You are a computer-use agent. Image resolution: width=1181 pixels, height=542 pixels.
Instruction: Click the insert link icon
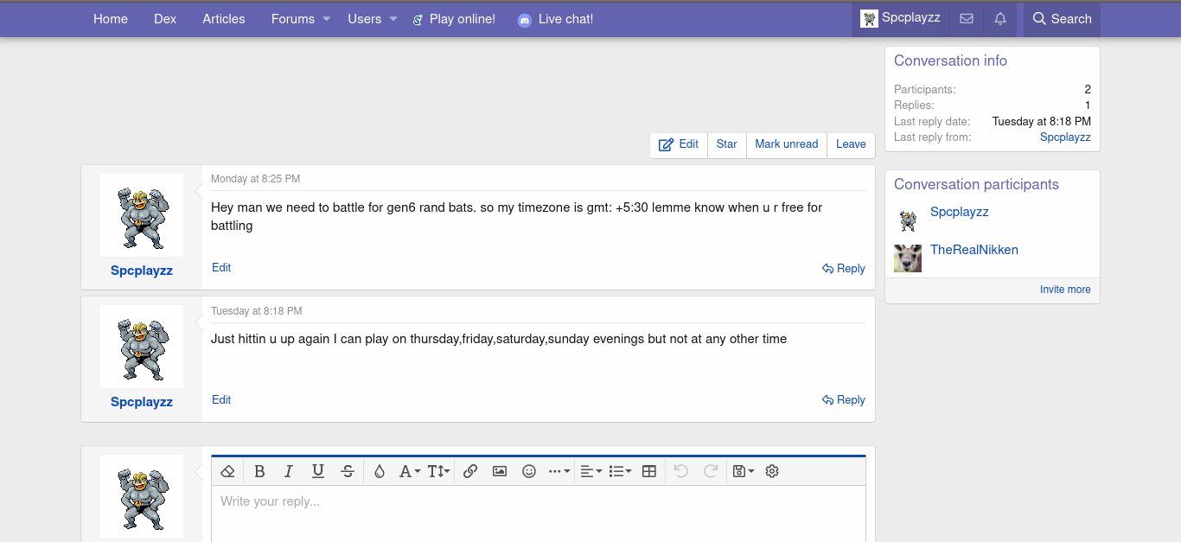coord(470,471)
